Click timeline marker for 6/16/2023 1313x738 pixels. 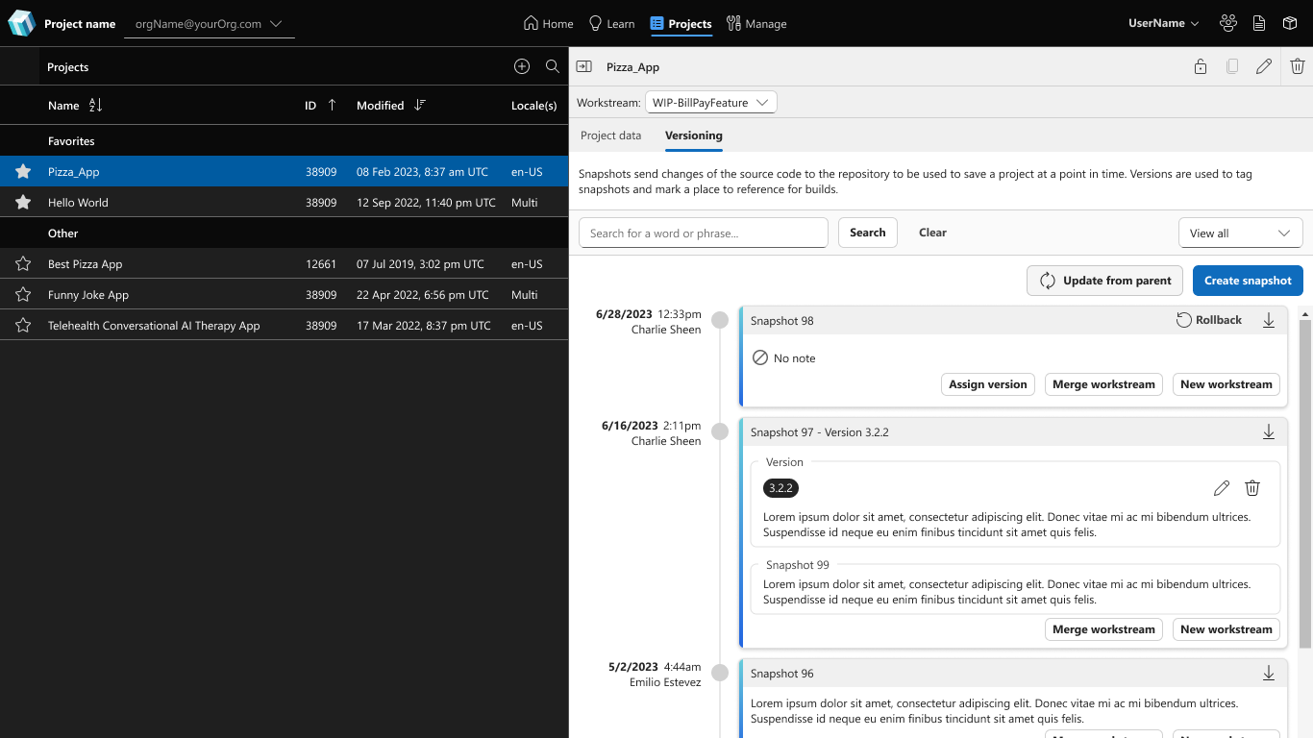(x=720, y=432)
